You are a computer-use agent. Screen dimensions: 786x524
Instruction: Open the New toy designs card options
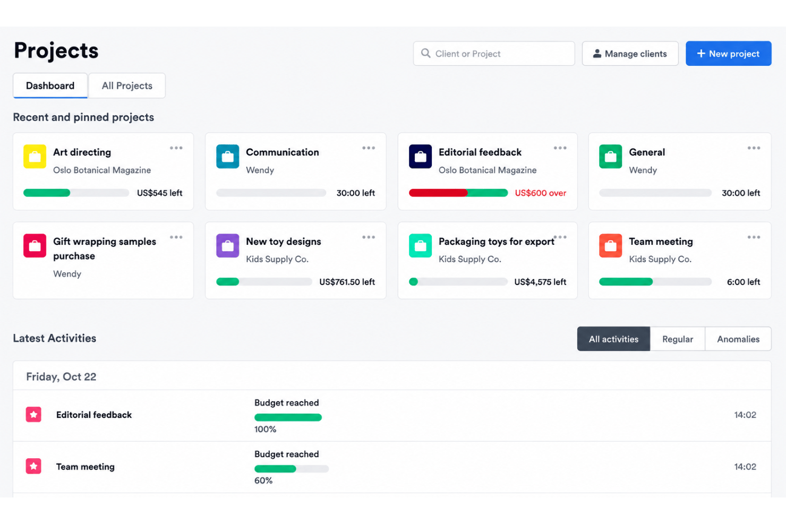coord(369,237)
